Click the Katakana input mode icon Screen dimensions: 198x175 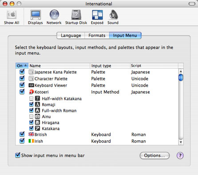click(37, 128)
